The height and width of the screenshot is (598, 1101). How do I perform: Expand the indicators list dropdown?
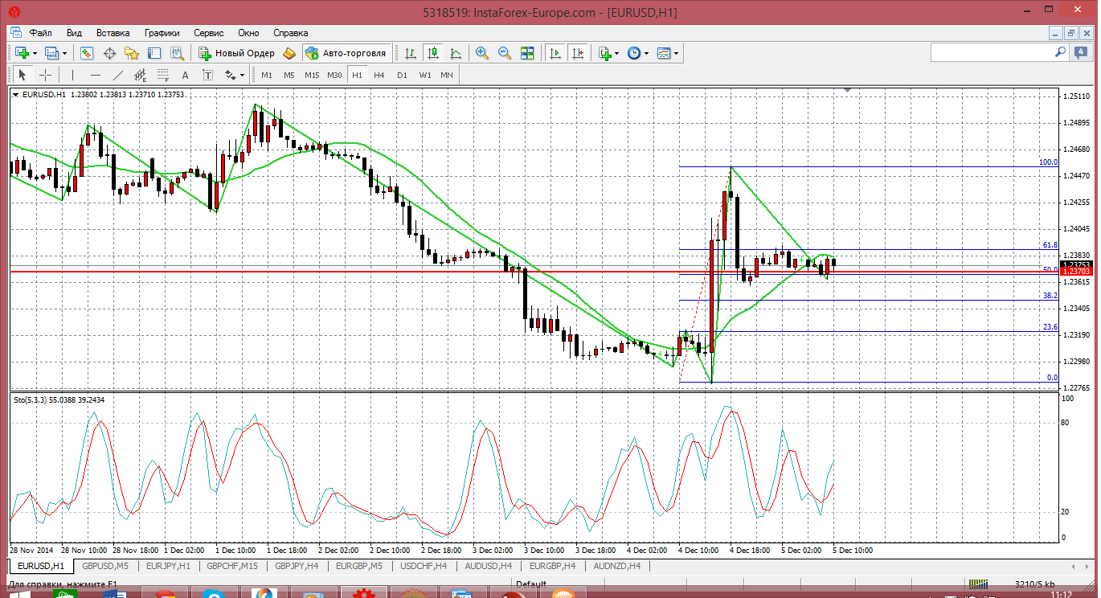pos(616,53)
